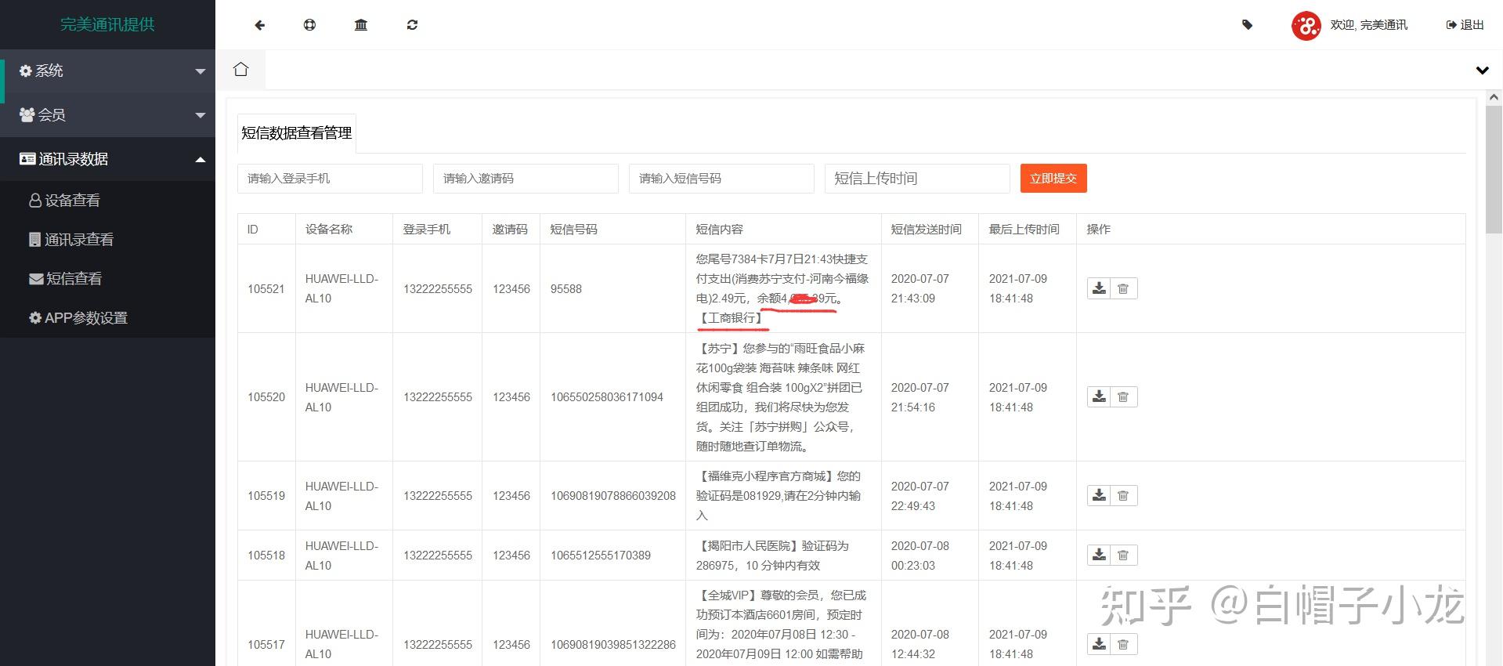Click the 邀请码 column header

pos(510,230)
